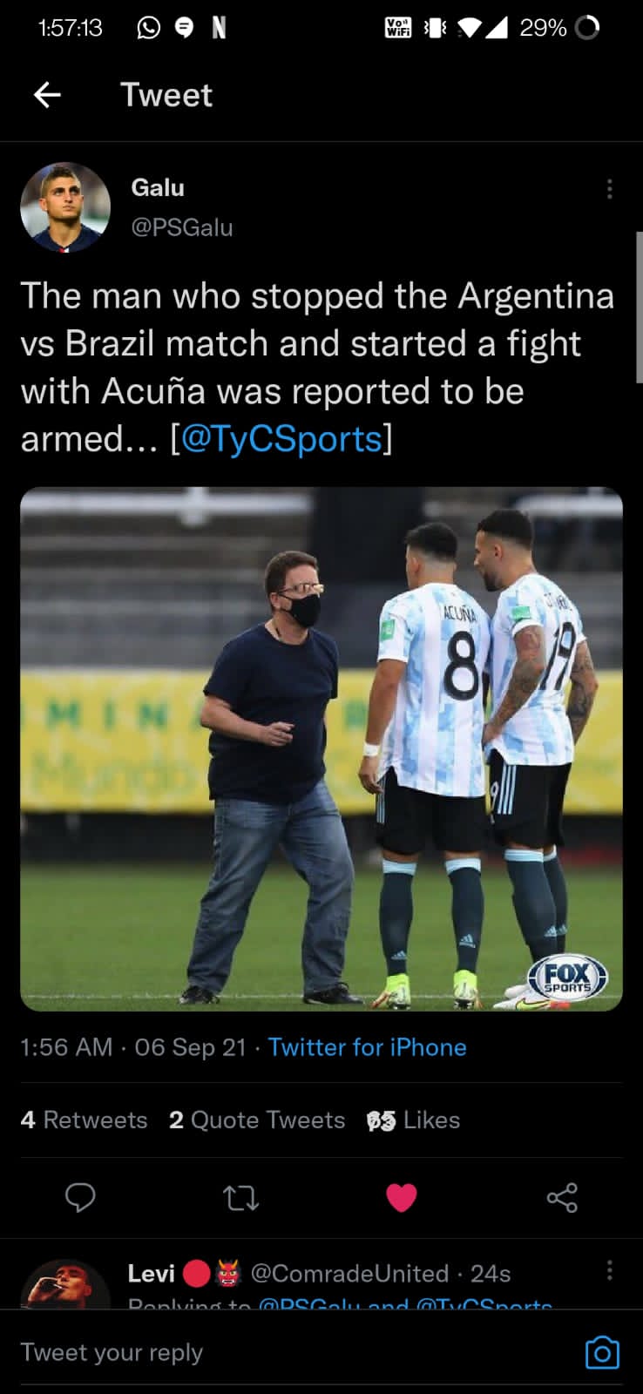View the 2 Quote Tweets list

[257, 1120]
